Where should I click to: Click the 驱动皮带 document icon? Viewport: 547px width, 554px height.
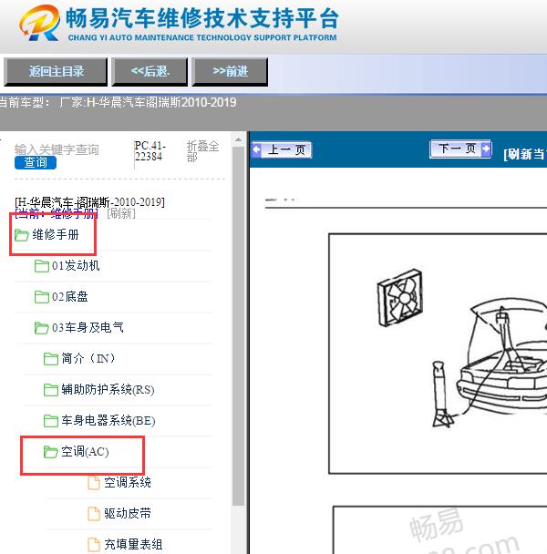click(94, 514)
